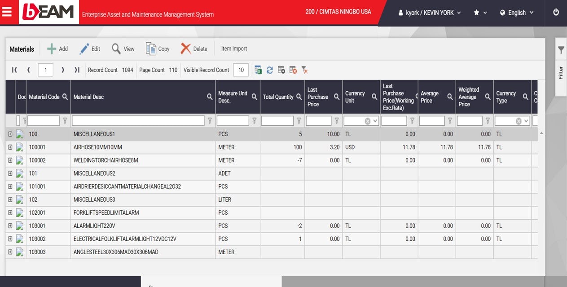
Task: Open the hamburger navigation menu
Action: (6, 11)
